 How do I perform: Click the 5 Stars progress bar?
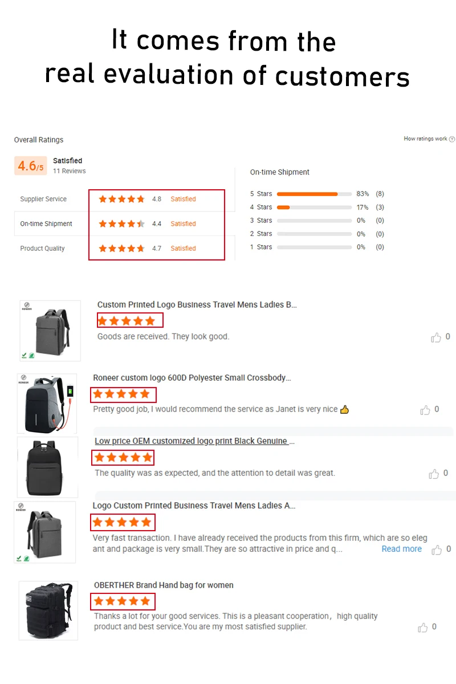click(x=314, y=194)
